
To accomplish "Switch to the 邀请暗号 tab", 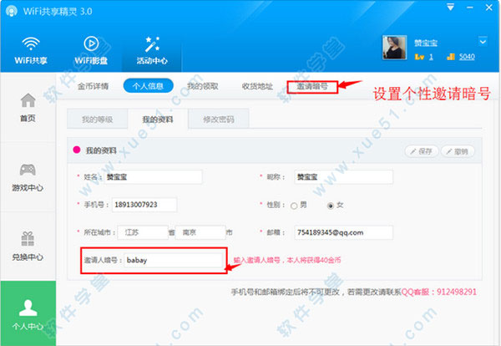I will (312, 86).
